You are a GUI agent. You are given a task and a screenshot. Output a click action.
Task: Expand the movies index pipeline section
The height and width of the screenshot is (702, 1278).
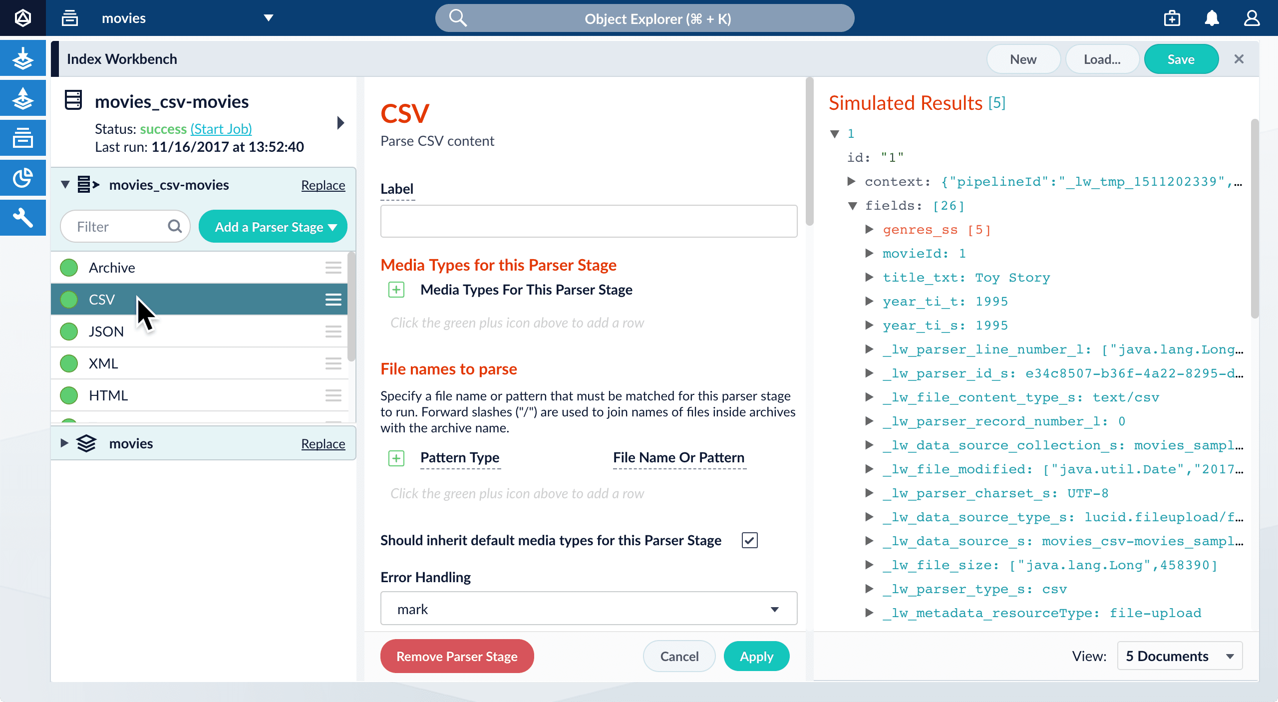click(x=64, y=443)
